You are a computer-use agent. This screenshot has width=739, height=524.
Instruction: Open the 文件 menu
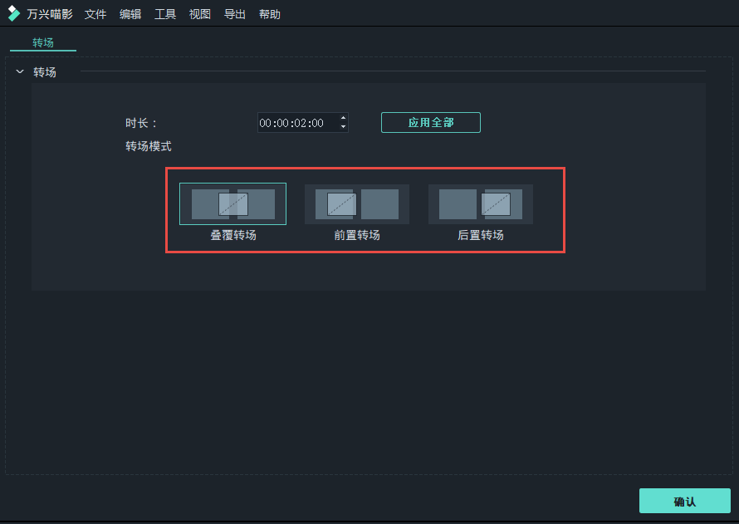click(95, 13)
